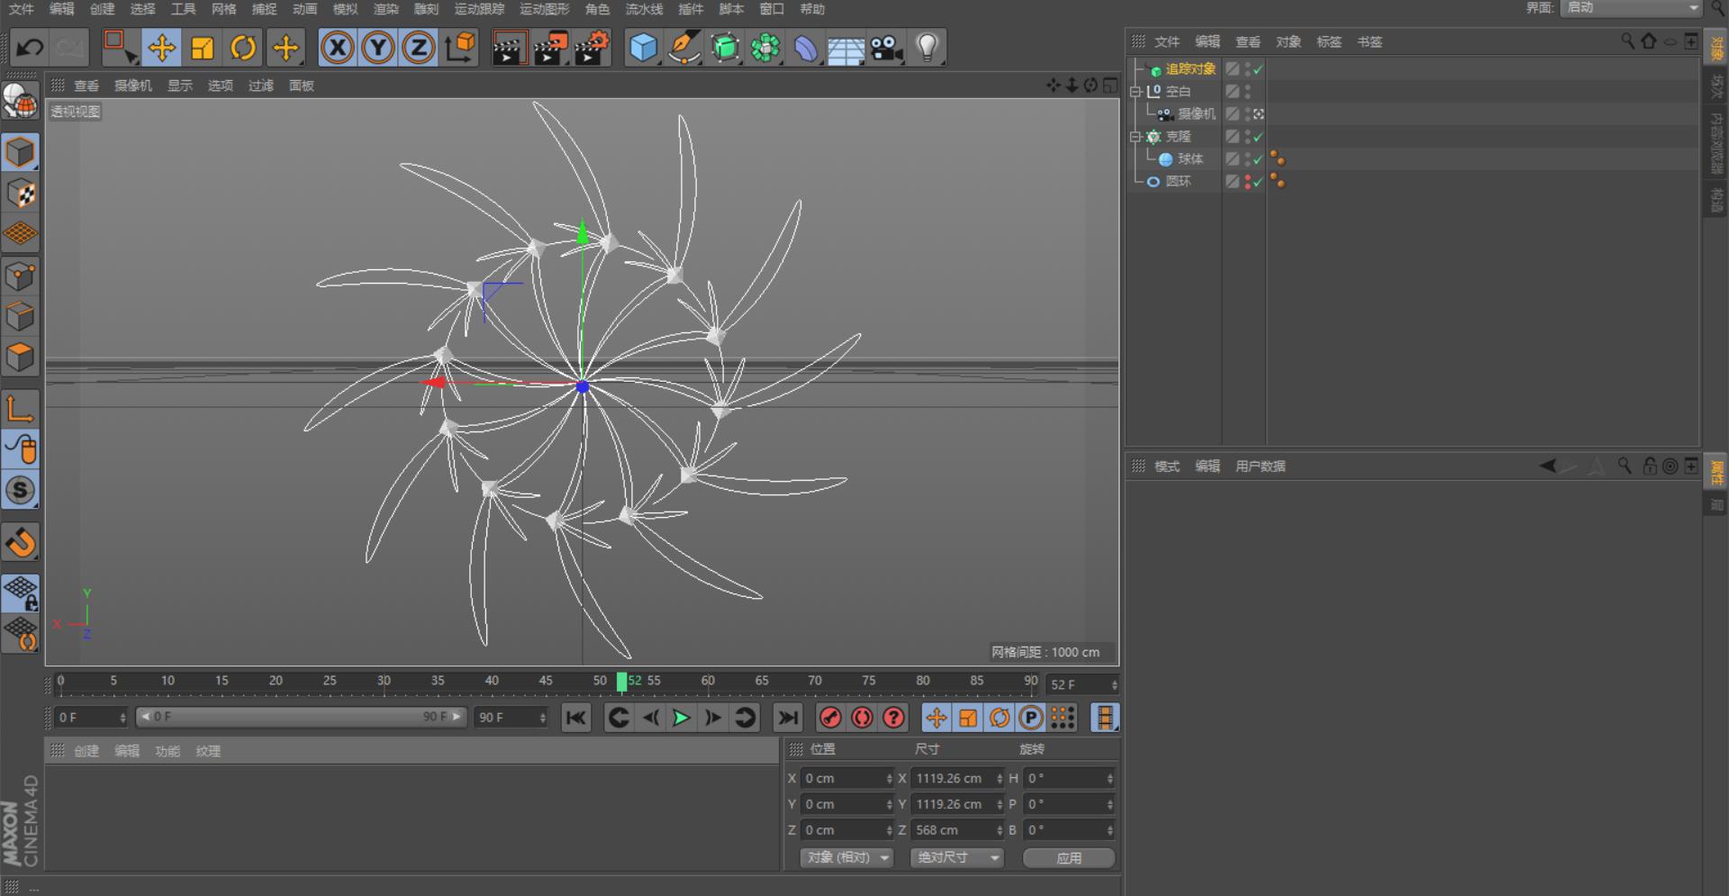Toggle layer square for 摄像机
The height and width of the screenshot is (896, 1729).
1232,114
